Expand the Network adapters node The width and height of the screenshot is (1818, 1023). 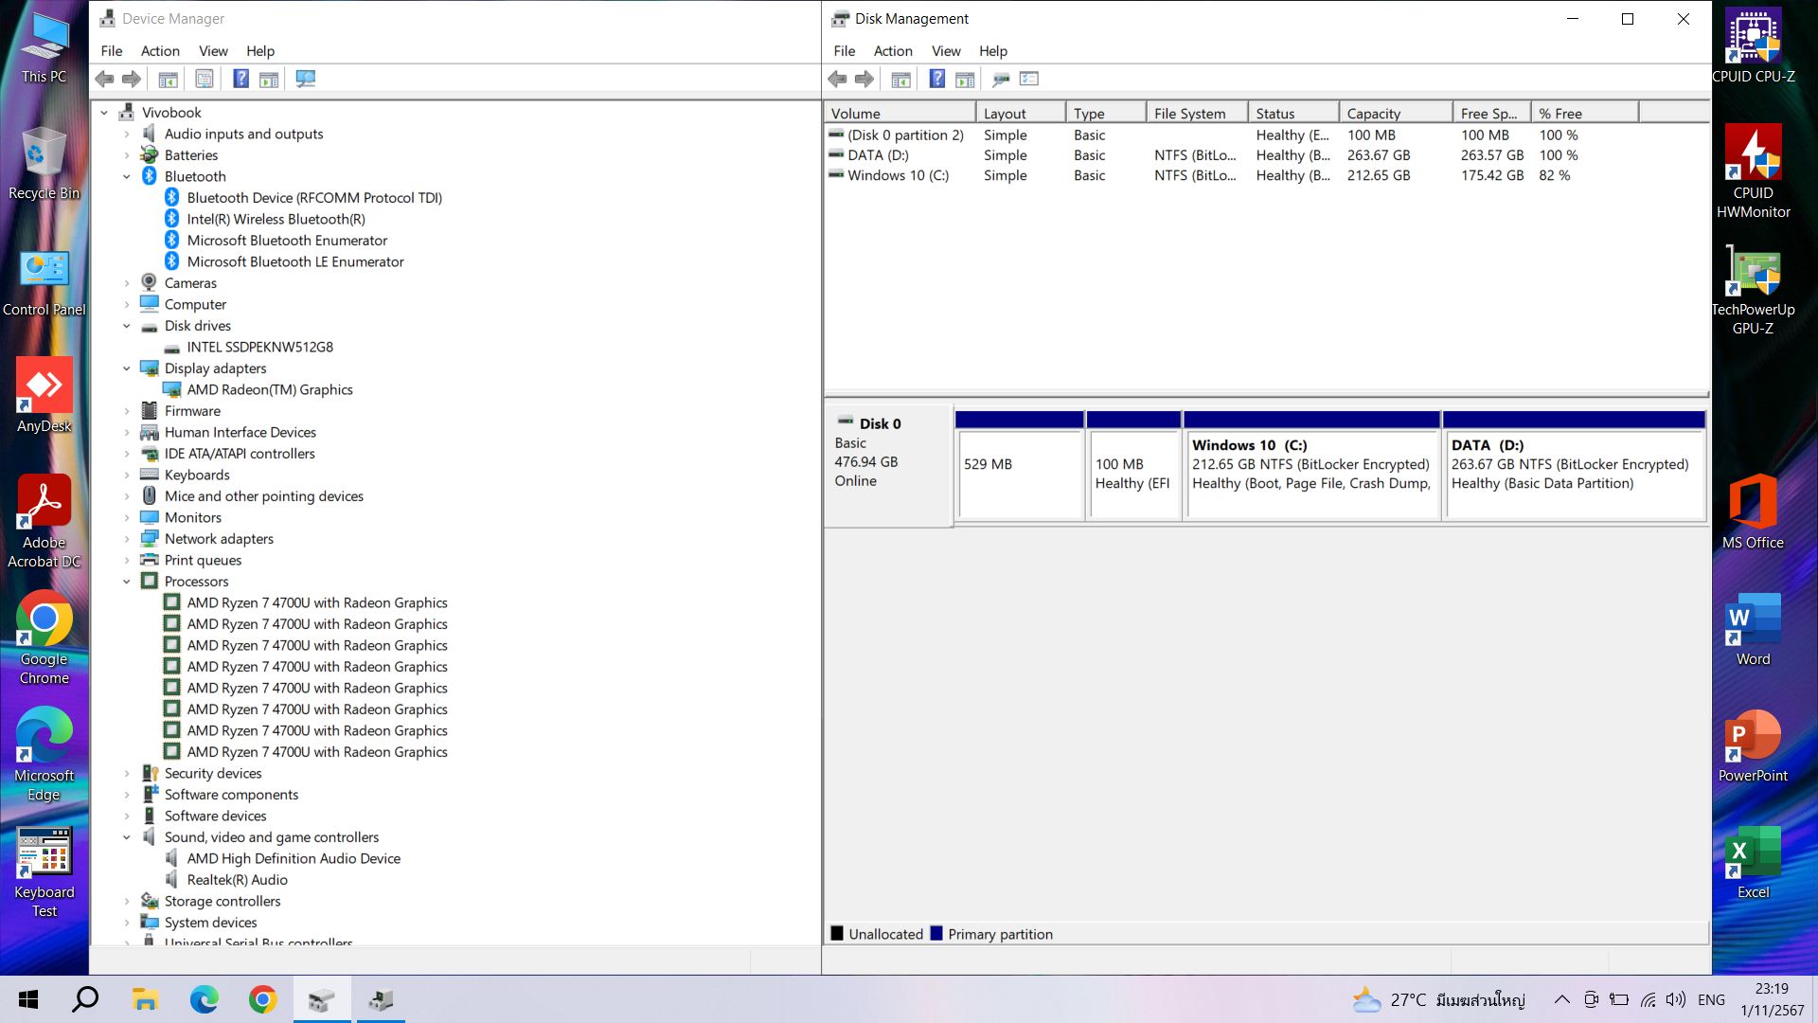coord(127,539)
